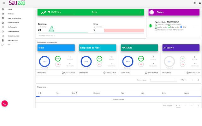The height and width of the screenshot is (126, 202).
Task: Click the grey 0% large circle in purple API/Envio card
Action: 169,61
